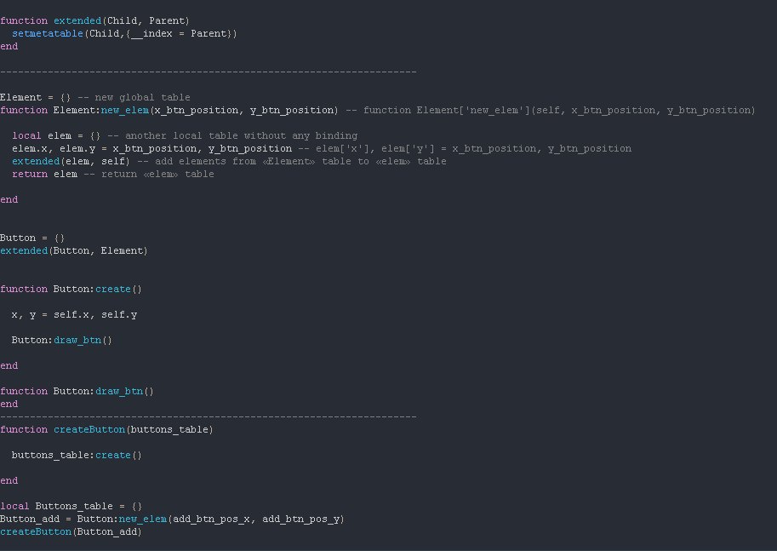Click 'draw_btn' in 'function Button:draw_btn()'
The image size is (777, 551).
coord(119,391)
